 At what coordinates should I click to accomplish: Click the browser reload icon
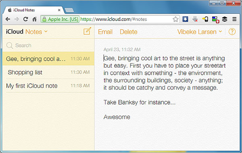26,19
